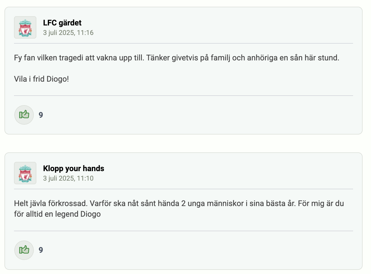Show the like count on Klopp your hands' comment

(41, 250)
